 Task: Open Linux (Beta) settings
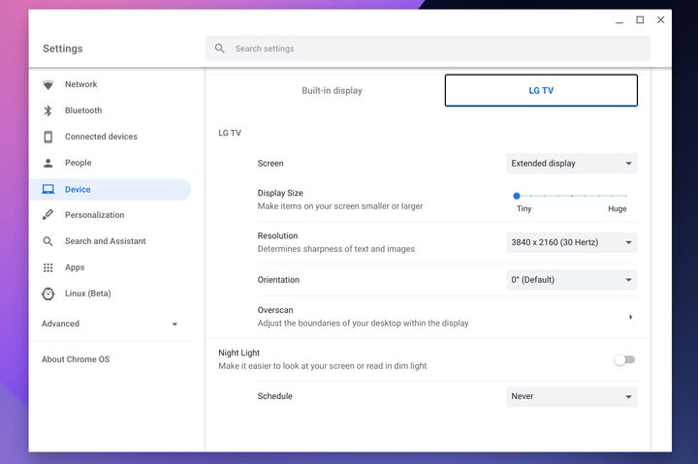point(87,294)
